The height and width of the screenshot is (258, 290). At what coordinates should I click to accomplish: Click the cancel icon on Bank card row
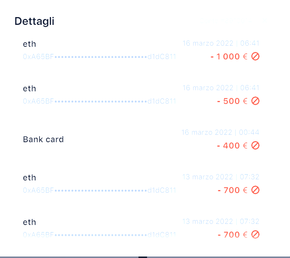click(x=255, y=146)
